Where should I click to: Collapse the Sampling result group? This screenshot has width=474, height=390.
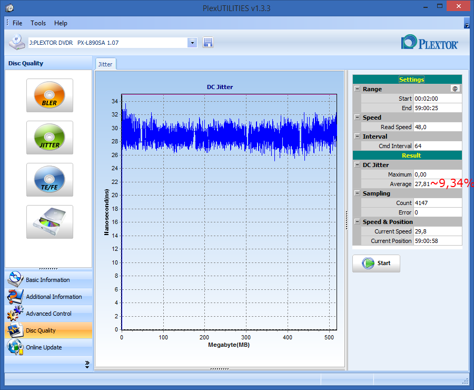(357, 193)
